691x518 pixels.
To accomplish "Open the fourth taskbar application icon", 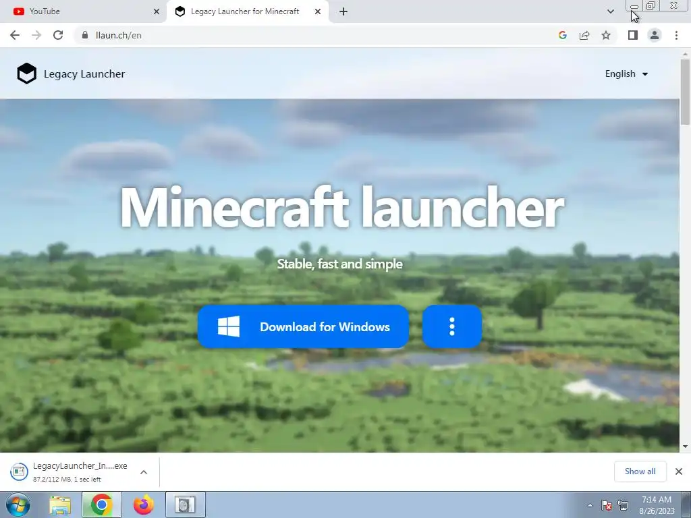I will 185,505.
